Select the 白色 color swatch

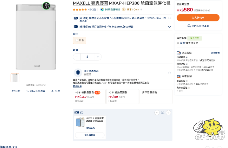coord(80,40)
